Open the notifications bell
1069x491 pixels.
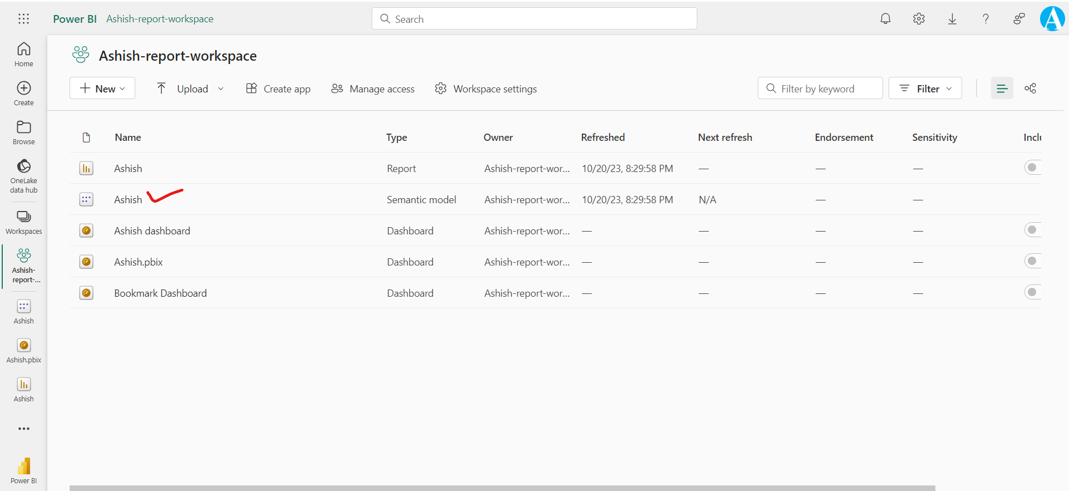tap(885, 19)
